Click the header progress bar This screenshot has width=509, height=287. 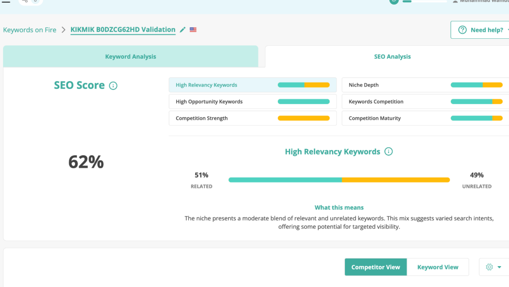click(424, 1)
